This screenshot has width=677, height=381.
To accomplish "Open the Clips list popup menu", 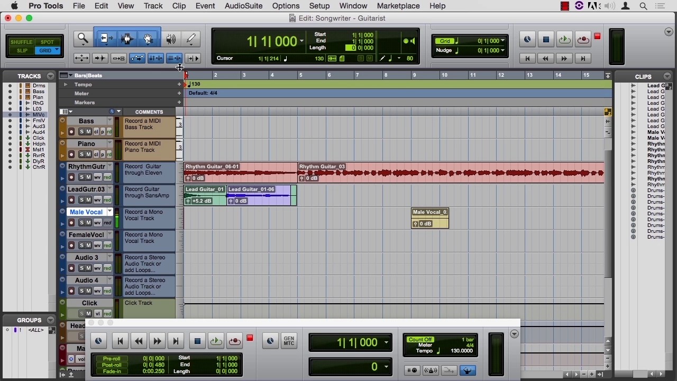I will click(667, 76).
